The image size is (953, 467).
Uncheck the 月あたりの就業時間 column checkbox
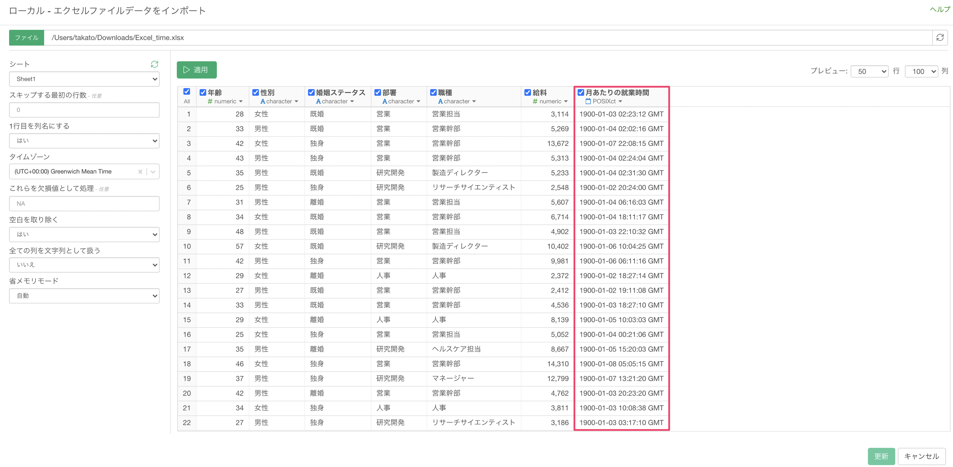pyautogui.click(x=581, y=92)
